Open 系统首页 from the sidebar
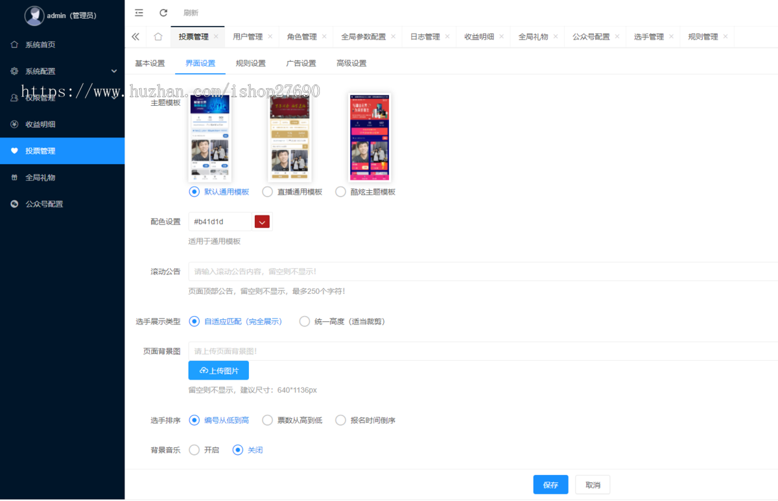Viewport: 778px width, 501px height. pyautogui.click(x=40, y=45)
